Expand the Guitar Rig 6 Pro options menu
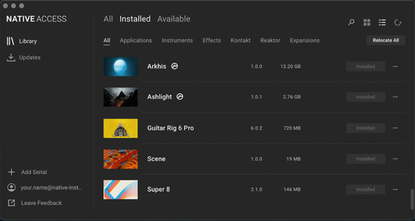This screenshot has height=221, width=415. [395, 128]
